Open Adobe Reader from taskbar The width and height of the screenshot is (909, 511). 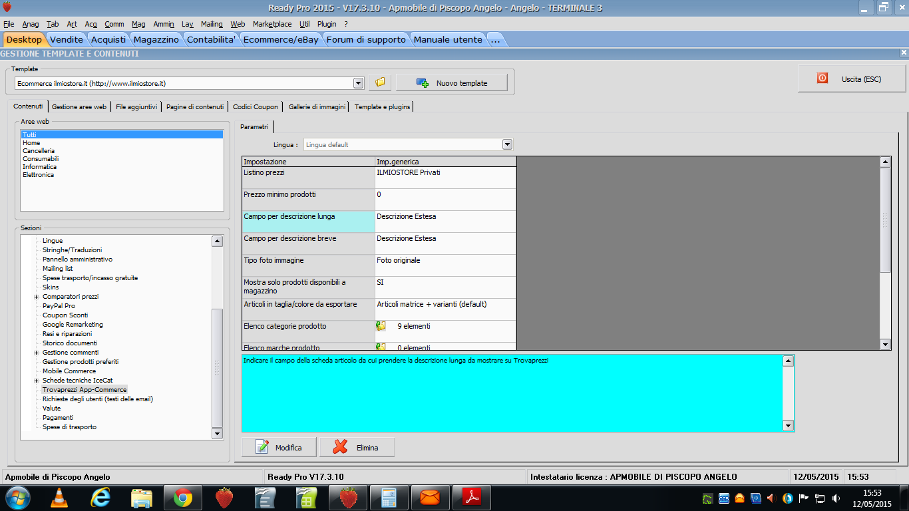[472, 498]
